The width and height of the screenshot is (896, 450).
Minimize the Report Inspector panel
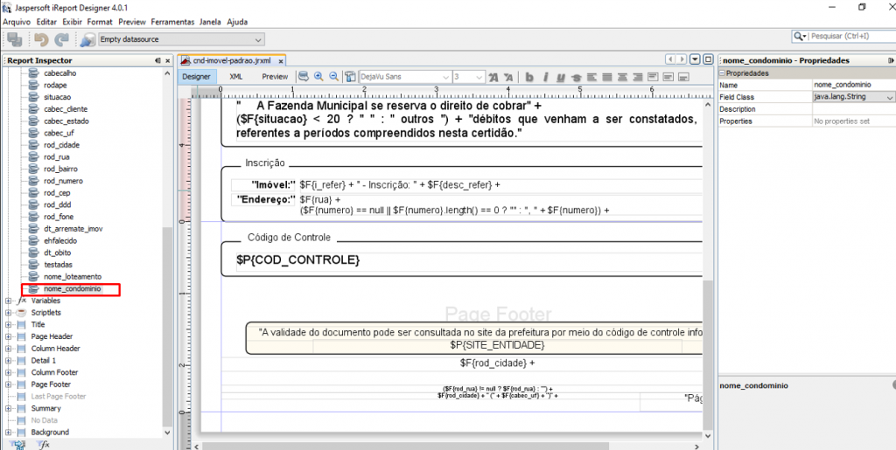[157, 60]
